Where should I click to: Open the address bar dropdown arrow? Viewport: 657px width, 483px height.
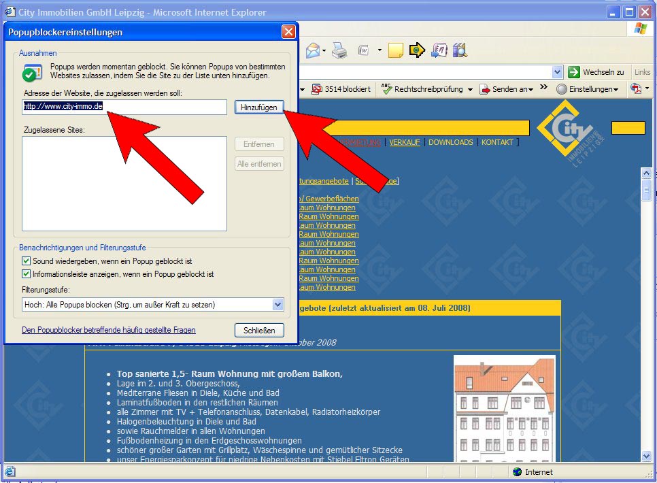coord(557,72)
